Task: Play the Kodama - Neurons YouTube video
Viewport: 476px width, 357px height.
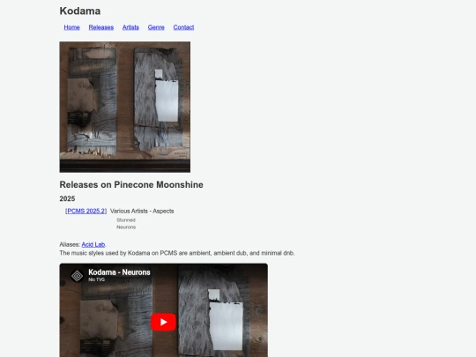Action: [164, 322]
